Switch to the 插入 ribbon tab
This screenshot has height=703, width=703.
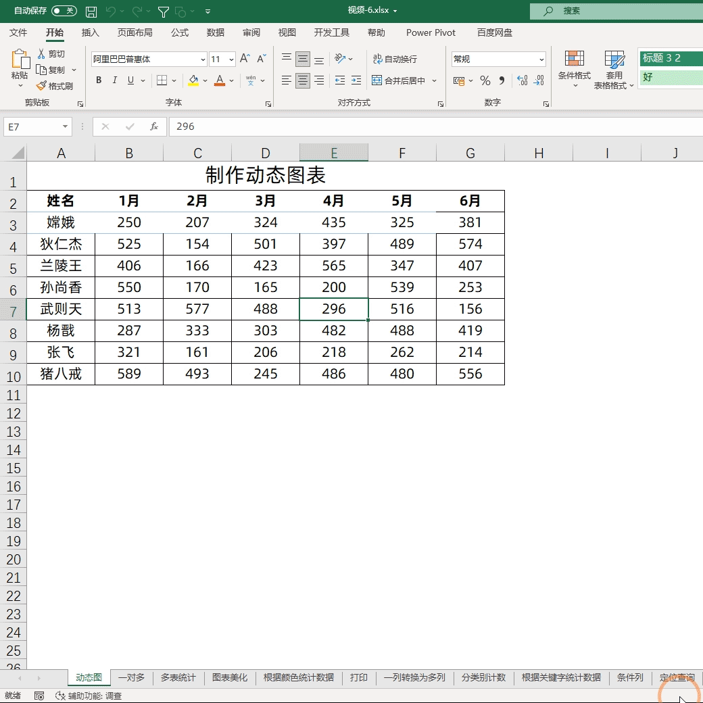(x=91, y=32)
